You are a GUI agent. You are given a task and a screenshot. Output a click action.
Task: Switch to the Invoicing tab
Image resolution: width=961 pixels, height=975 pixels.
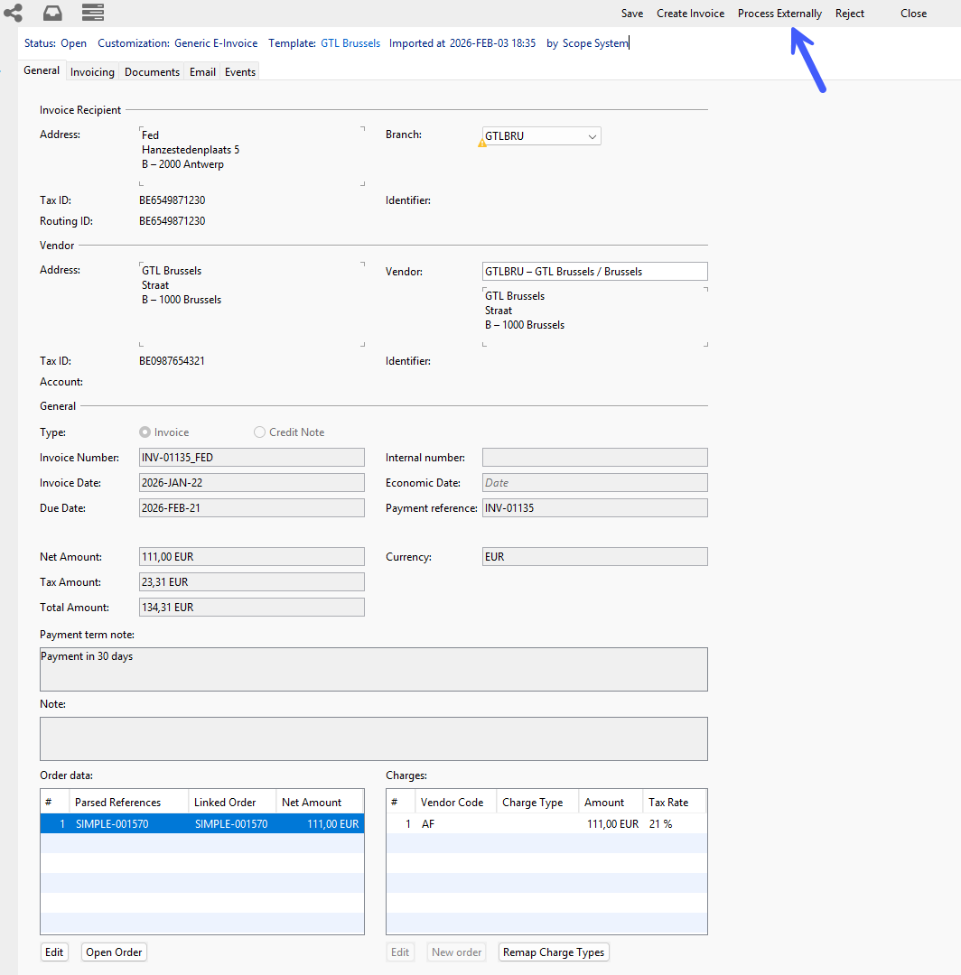pyautogui.click(x=92, y=72)
